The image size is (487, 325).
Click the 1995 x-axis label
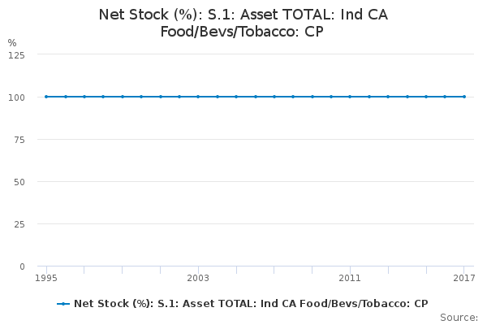(x=46, y=278)
